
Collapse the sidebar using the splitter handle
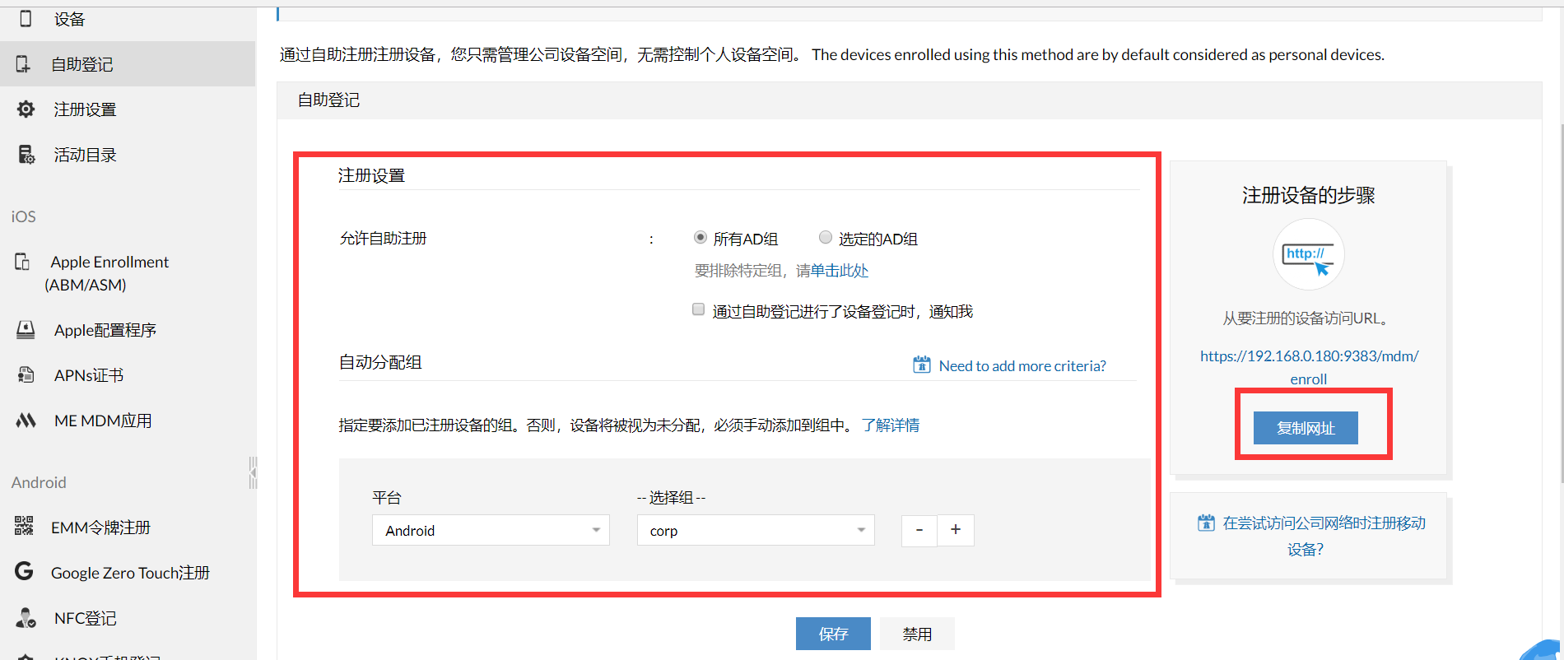pyautogui.click(x=253, y=472)
